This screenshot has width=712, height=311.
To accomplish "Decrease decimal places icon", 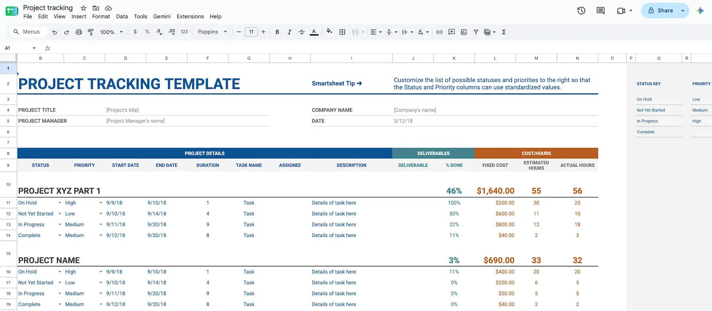I will coord(159,32).
